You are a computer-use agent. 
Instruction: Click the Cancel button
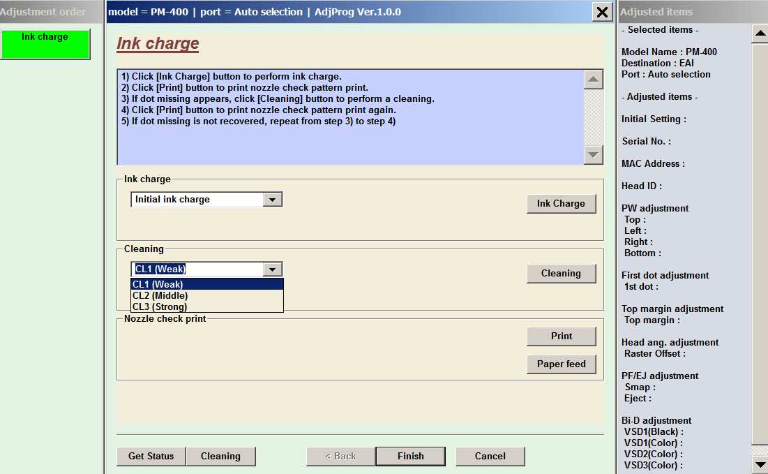[490, 457]
